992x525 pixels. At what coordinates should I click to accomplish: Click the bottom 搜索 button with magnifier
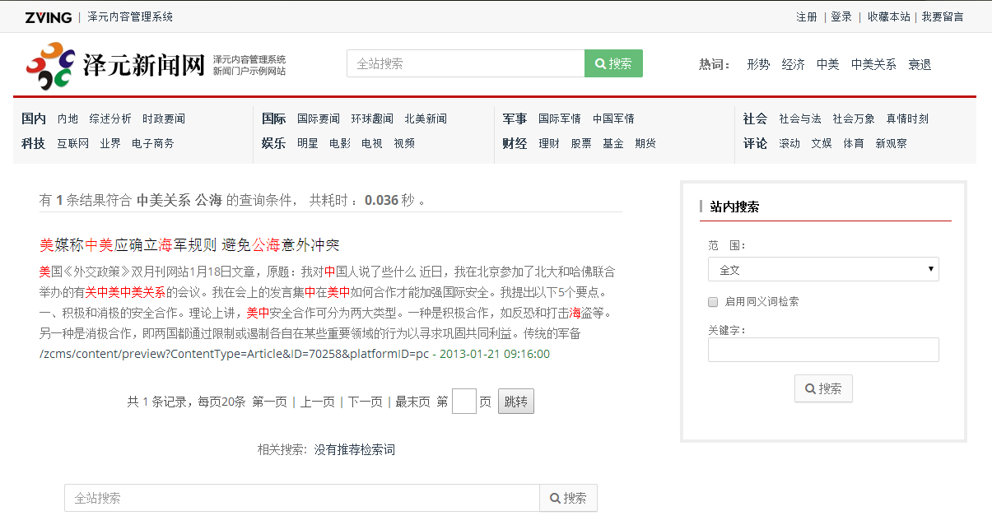(568, 498)
